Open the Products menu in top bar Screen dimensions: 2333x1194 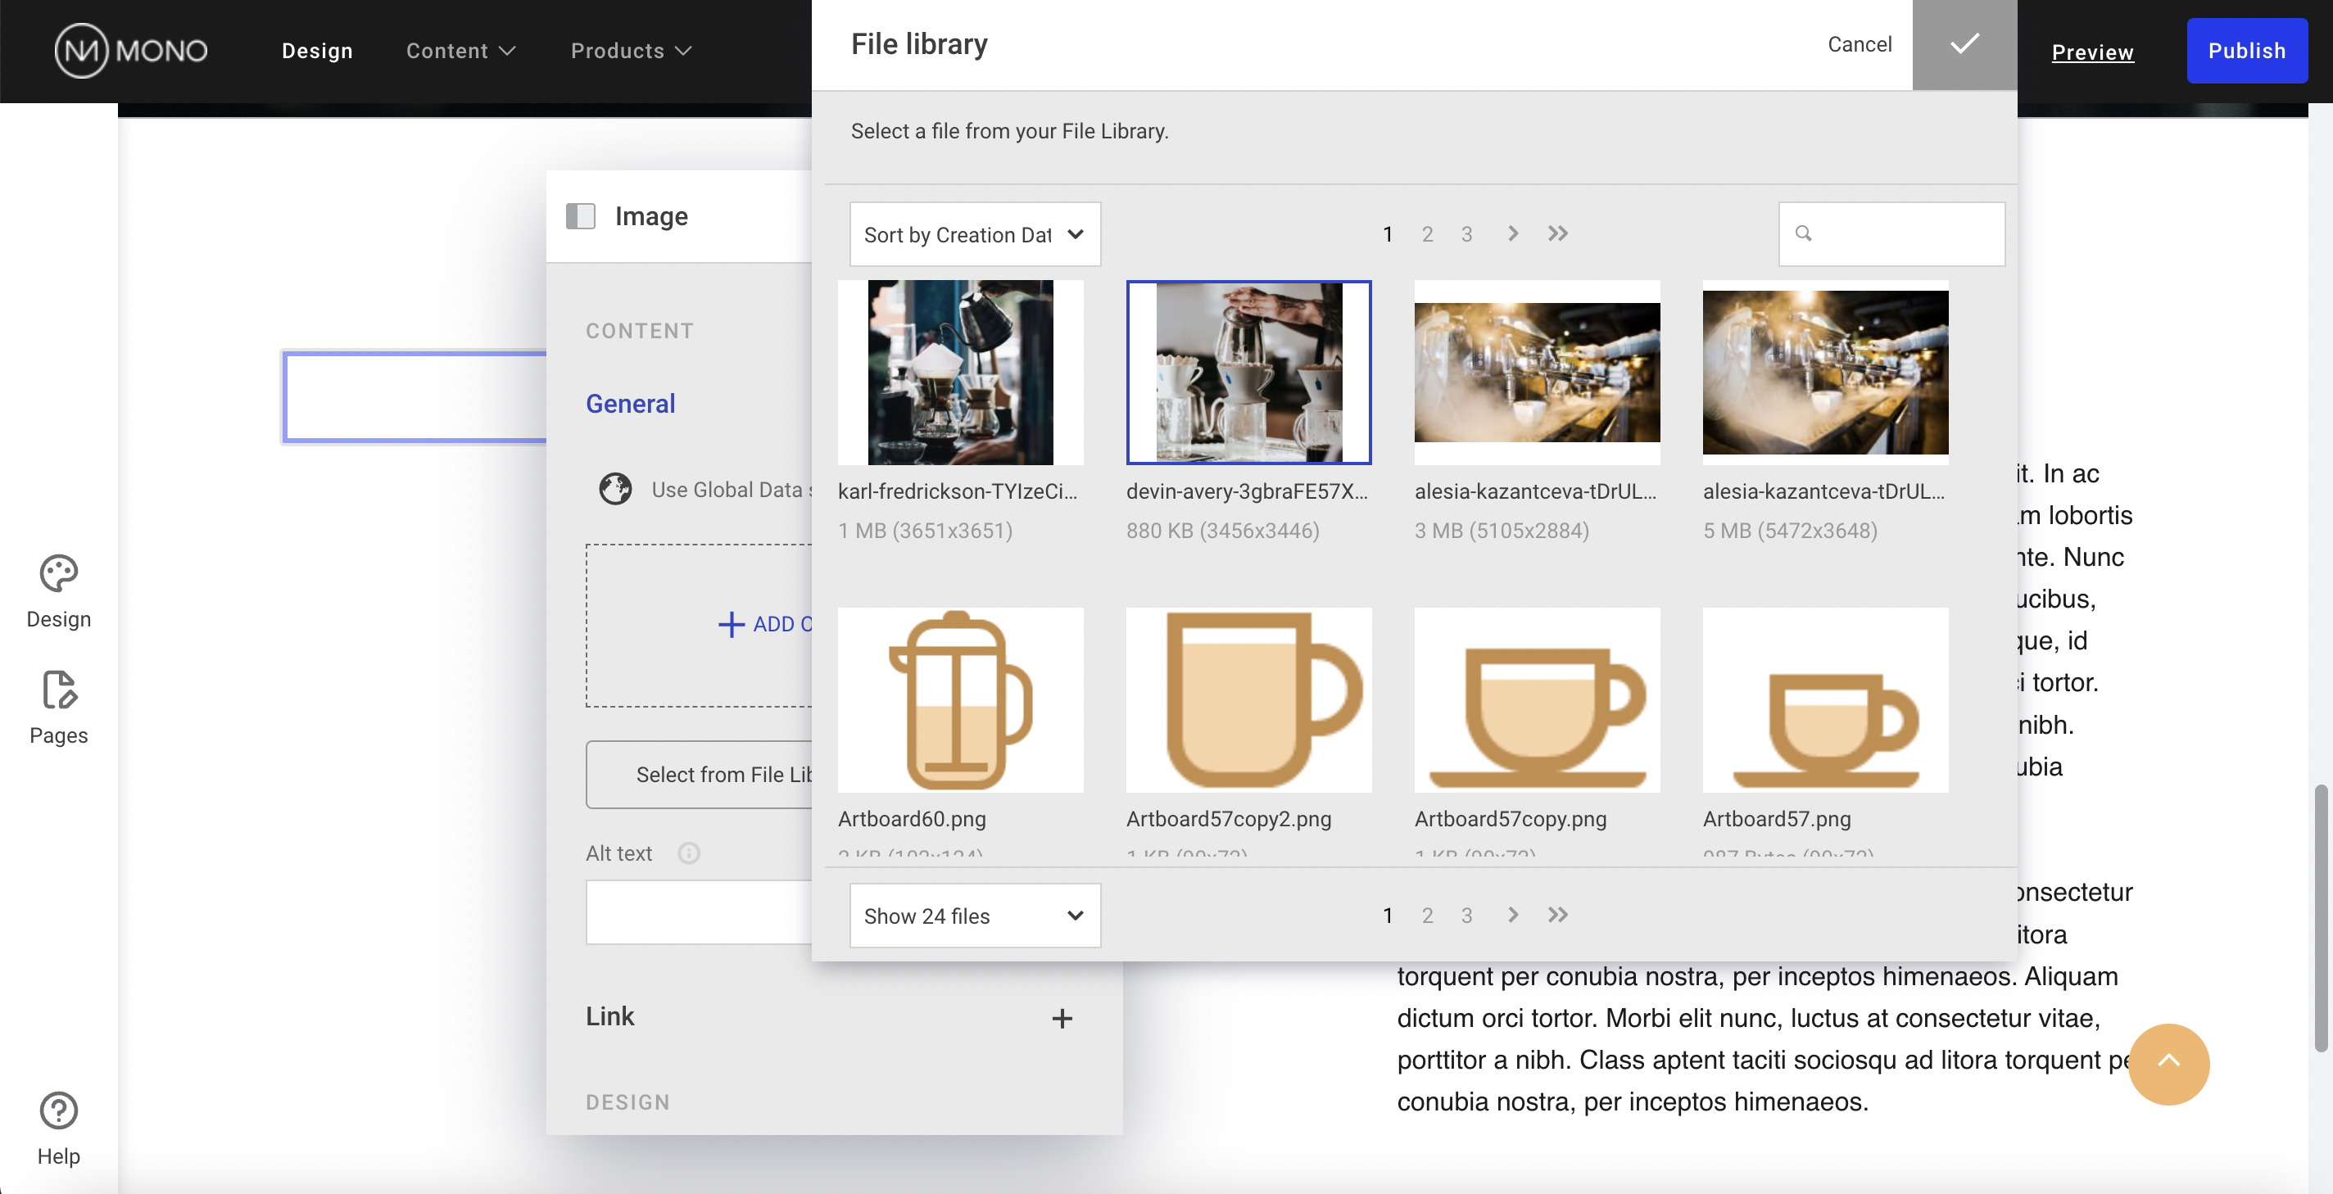click(x=630, y=51)
